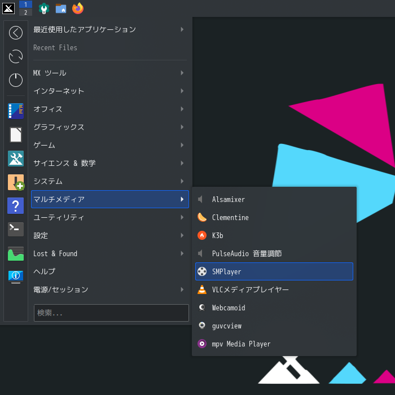Expand the ゲーム submenu arrow
This screenshot has height=395, width=395.
tap(182, 145)
